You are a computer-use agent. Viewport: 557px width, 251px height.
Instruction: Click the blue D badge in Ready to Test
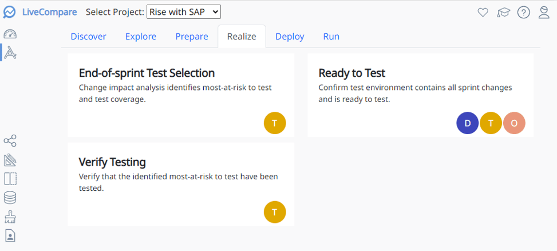click(467, 123)
